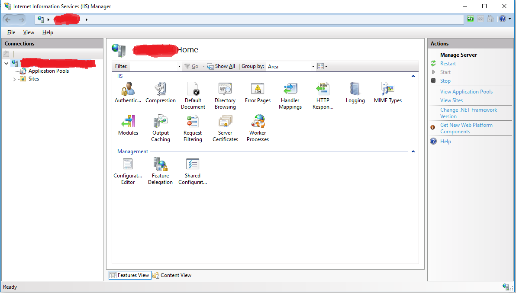This screenshot has width=516, height=293.
Task: Click Restart in the Actions pane
Action: [448, 64]
